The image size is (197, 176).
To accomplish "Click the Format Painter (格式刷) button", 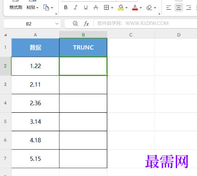I will [16, 7].
